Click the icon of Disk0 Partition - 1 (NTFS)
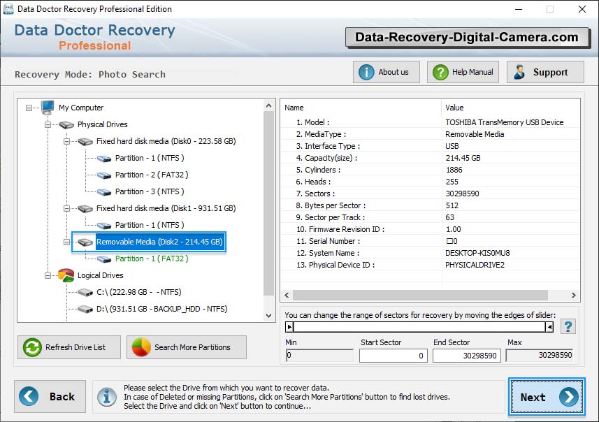 [x=104, y=159]
